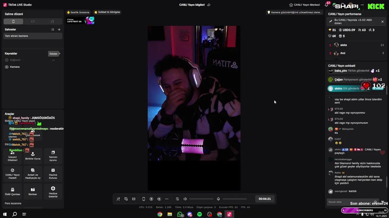Open Chrome from the taskbar
Viewport: 389px width, 218px height.
(160, 214)
